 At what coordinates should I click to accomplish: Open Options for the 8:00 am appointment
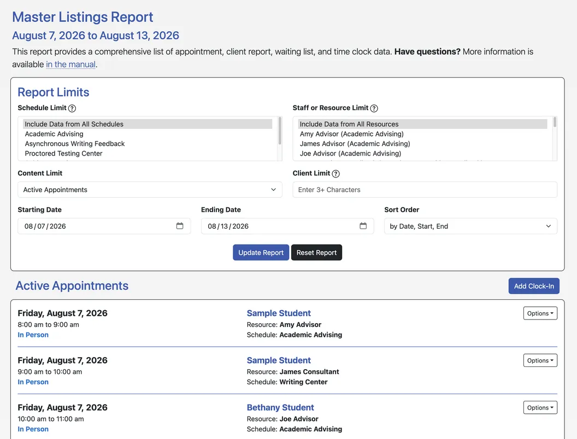pos(540,313)
